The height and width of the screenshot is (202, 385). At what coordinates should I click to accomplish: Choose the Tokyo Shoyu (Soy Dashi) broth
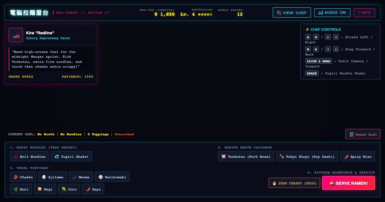(x=307, y=156)
